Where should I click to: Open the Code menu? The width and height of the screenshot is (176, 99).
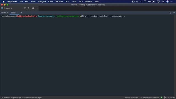[x=51, y=1]
